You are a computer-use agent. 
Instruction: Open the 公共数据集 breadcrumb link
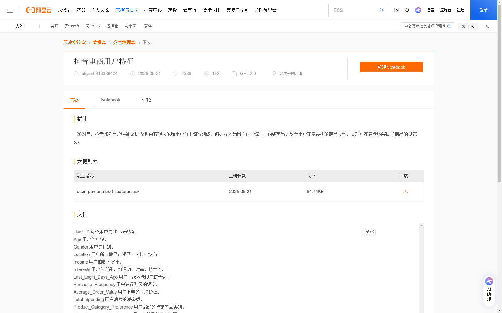coord(124,42)
